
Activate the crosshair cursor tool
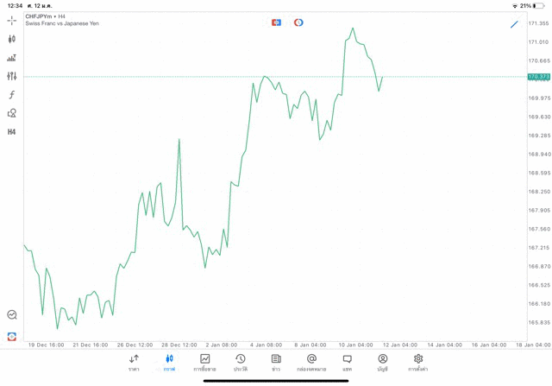12,20
